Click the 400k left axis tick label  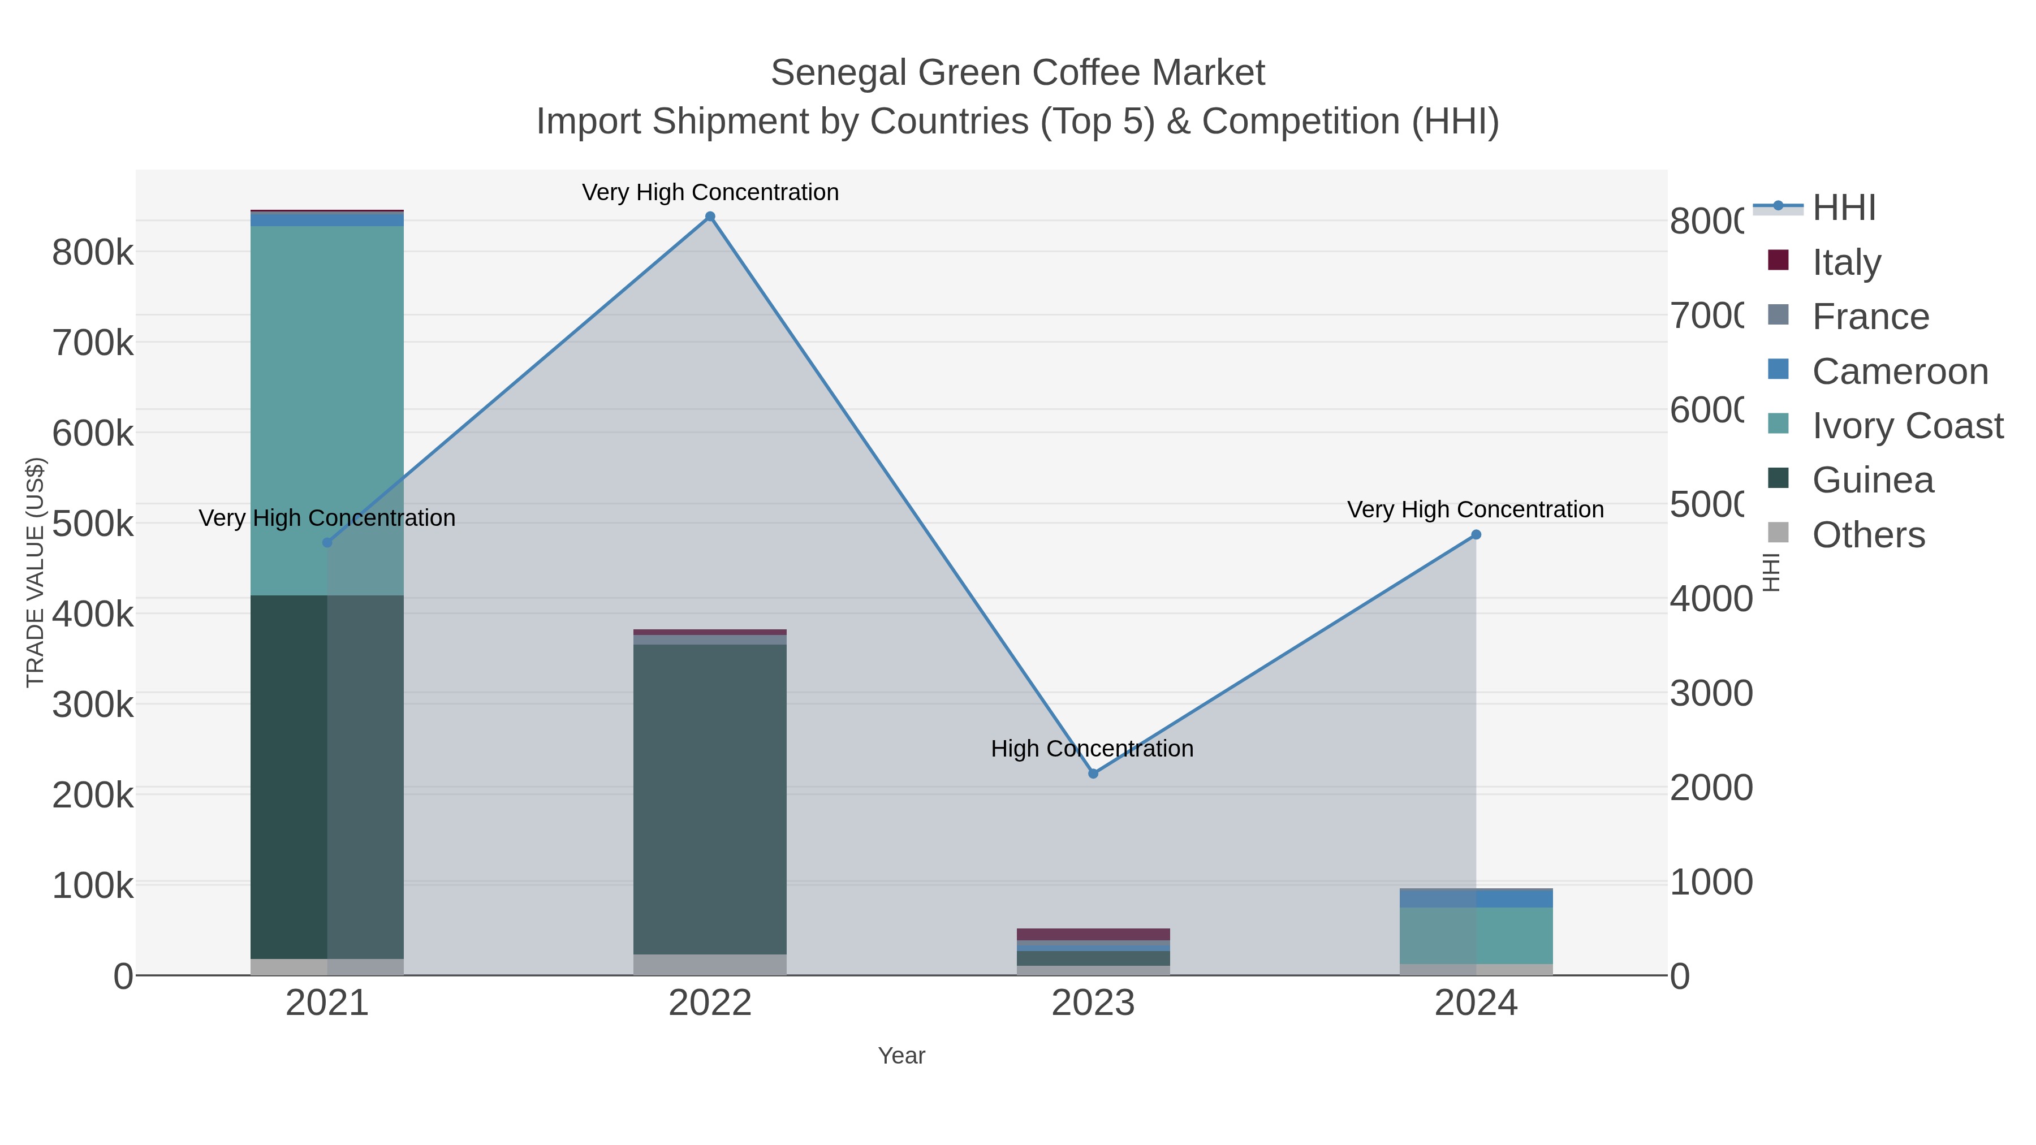93,614
